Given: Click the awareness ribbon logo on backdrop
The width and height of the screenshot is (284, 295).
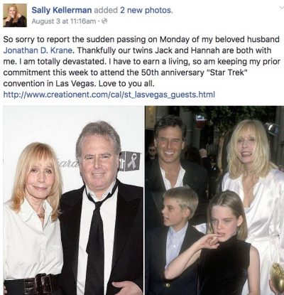Looking at the screenshot, I should click(x=131, y=162).
